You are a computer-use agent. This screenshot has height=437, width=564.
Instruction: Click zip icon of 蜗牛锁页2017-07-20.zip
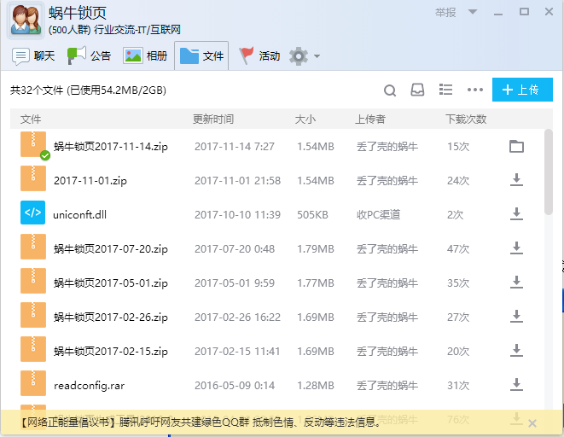[33, 247]
